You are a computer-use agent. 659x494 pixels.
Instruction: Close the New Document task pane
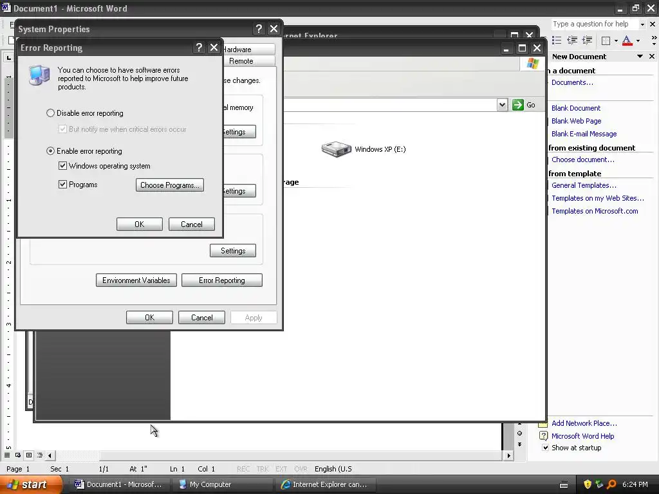point(652,57)
